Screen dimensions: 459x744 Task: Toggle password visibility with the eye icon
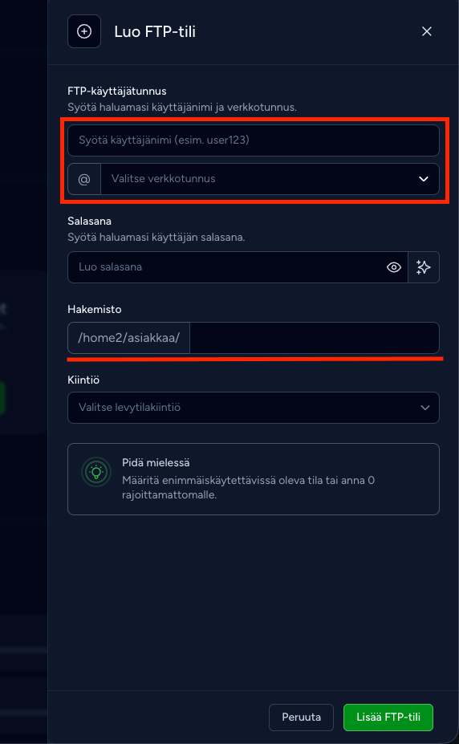tap(393, 267)
